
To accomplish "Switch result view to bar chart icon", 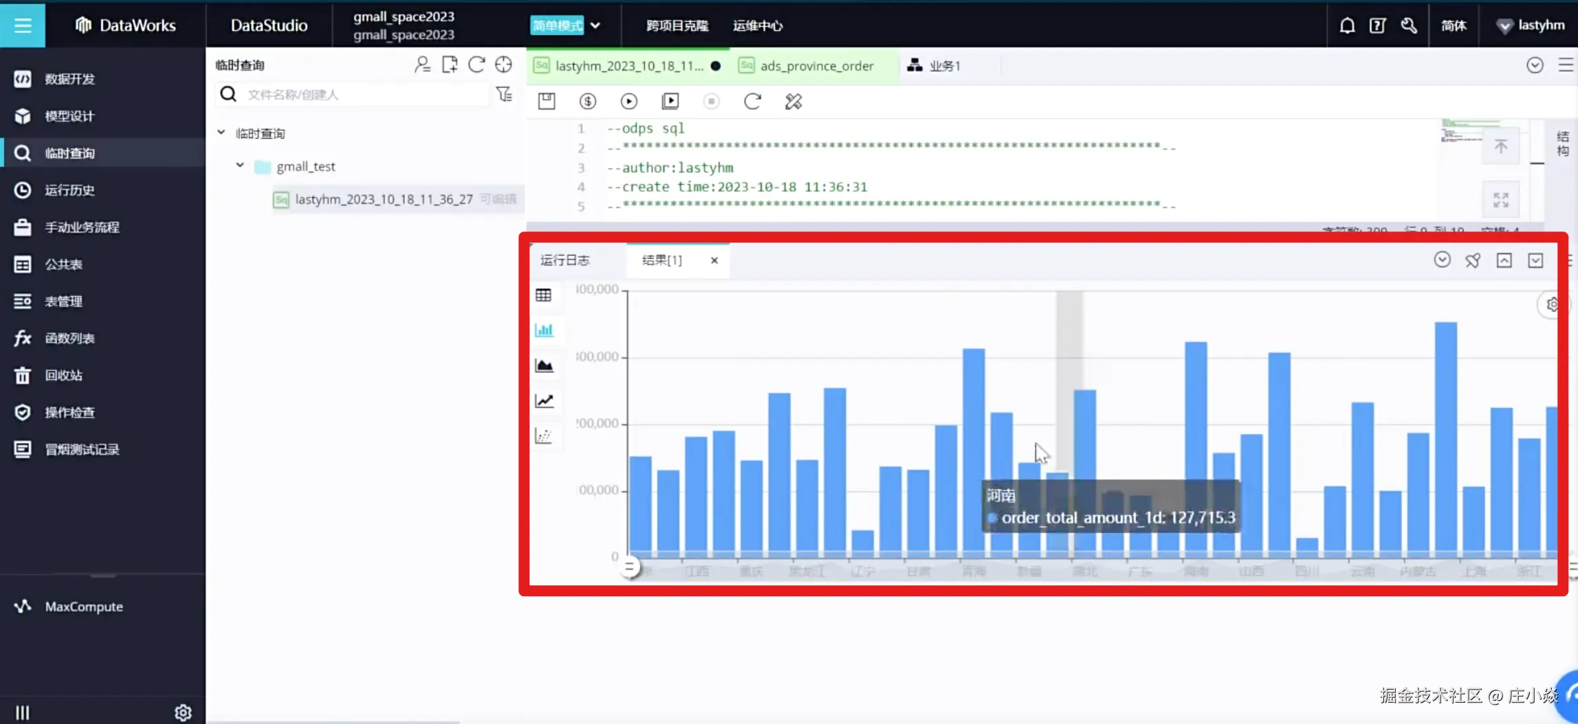I will pos(544,330).
